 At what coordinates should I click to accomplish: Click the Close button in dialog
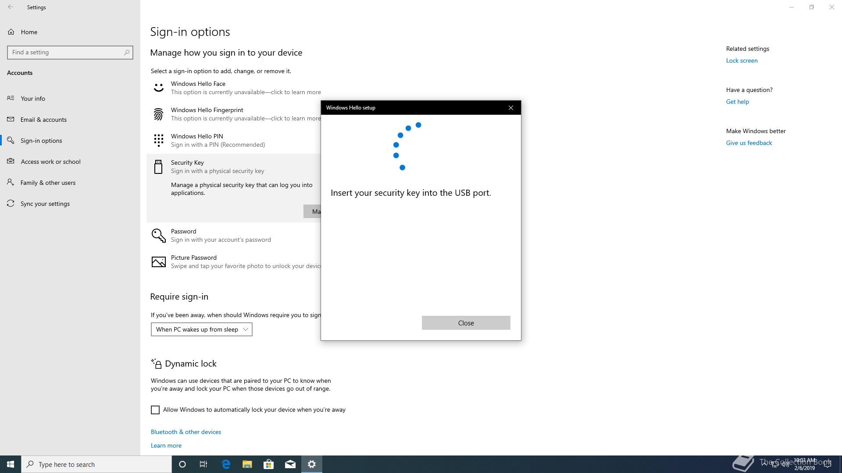click(x=466, y=323)
